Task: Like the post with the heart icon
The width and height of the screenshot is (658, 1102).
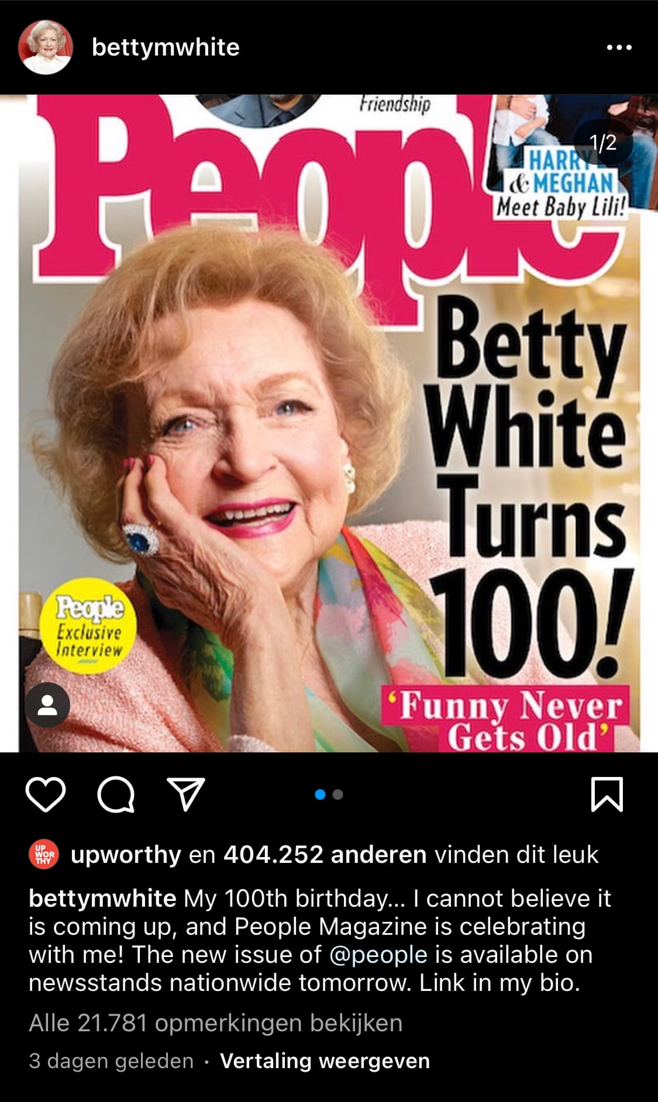Action: pyautogui.click(x=46, y=794)
